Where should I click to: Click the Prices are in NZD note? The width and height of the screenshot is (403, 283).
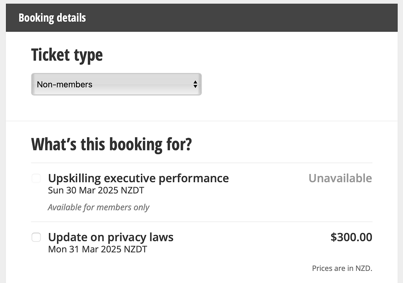pyautogui.click(x=342, y=268)
